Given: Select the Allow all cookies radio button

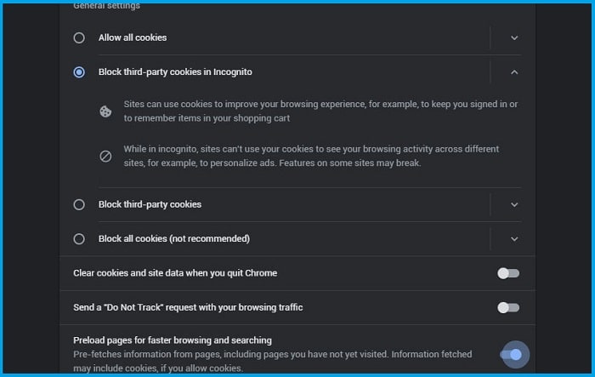Looking at the screenshot, I should tap(79, 37).
